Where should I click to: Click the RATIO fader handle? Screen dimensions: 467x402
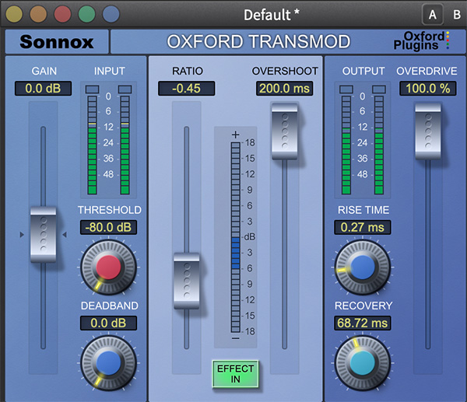tap(187, 281)
